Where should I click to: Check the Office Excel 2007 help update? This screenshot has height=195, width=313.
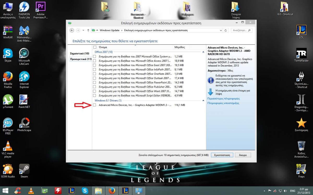[94, 65]
